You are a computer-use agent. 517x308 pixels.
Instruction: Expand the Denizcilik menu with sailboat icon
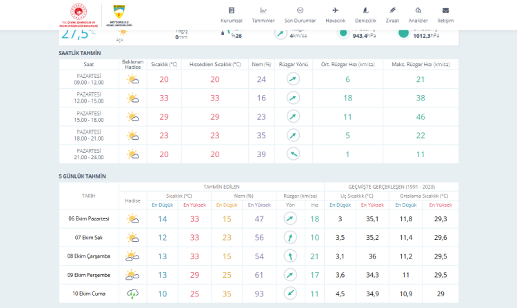pyautogui.click(x=365, y=14)
